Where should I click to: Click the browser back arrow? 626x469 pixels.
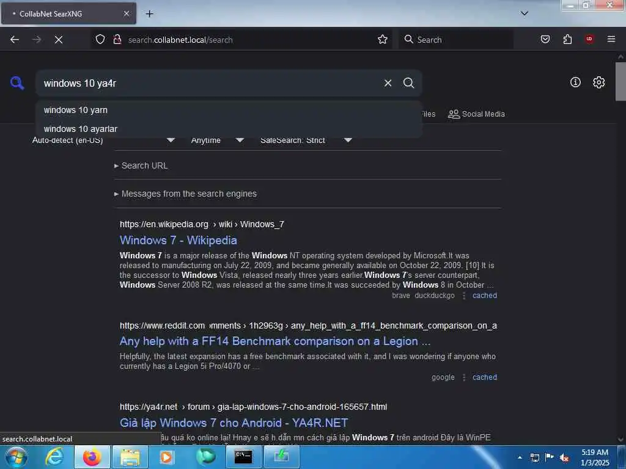coord(15,40)
